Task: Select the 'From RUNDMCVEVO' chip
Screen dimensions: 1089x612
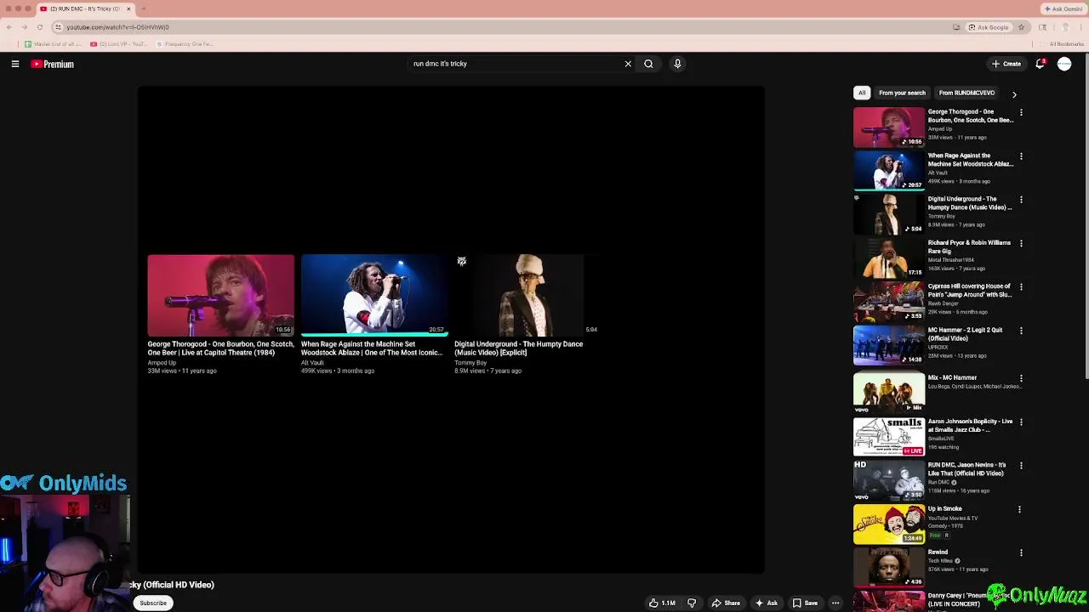Action: pos(966,93)
